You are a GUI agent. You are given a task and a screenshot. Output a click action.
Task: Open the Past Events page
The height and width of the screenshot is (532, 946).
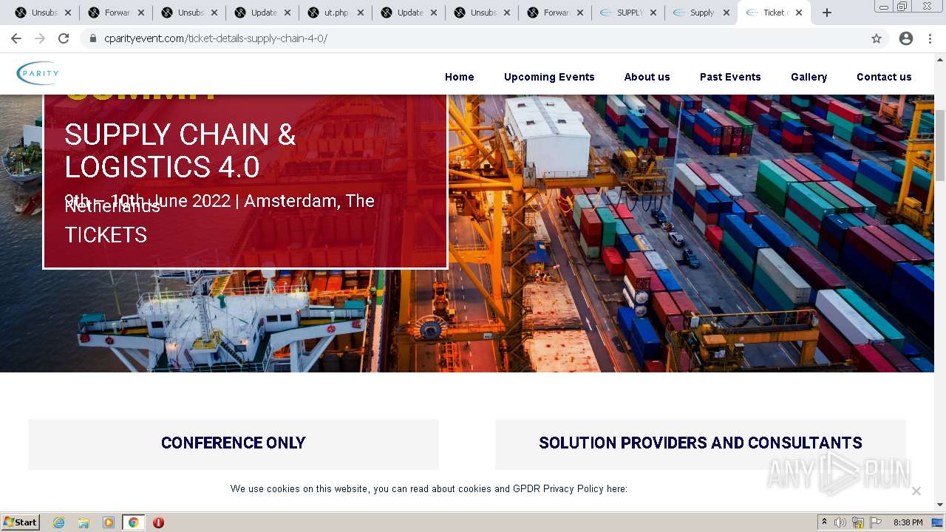(x=730, y=77)
